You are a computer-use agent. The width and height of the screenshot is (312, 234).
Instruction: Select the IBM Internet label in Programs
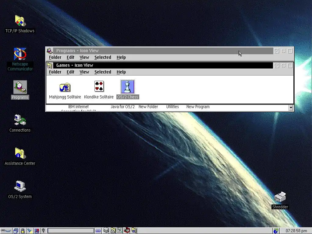(x=78, y=107)
